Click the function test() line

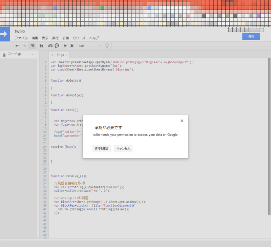[x=64, y=110]
